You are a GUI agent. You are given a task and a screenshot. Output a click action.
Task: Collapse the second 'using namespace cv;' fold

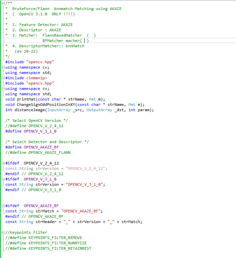click(3, 89)
